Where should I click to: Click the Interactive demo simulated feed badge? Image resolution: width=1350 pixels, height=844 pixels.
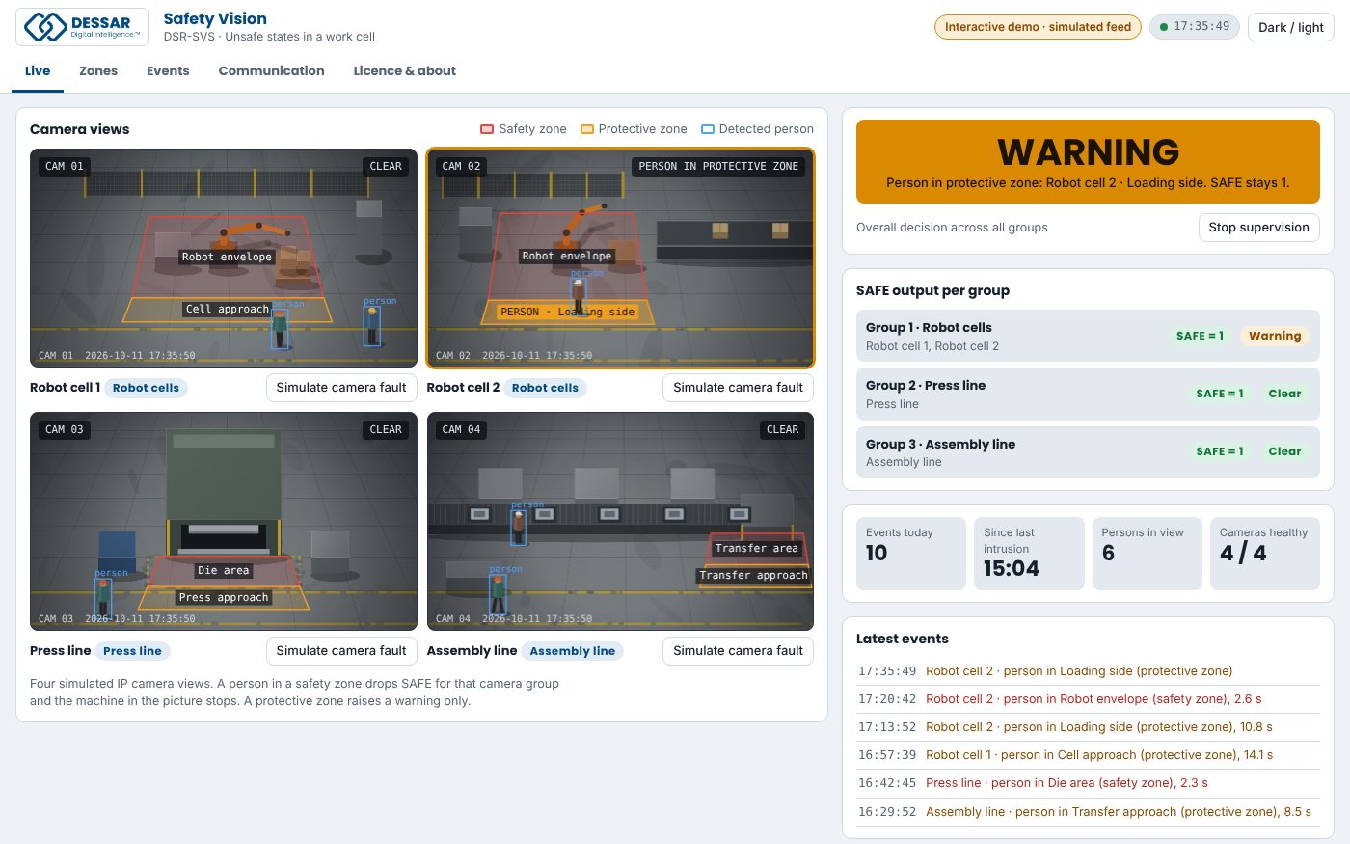pyautogui.click(x=1038, y=27)
